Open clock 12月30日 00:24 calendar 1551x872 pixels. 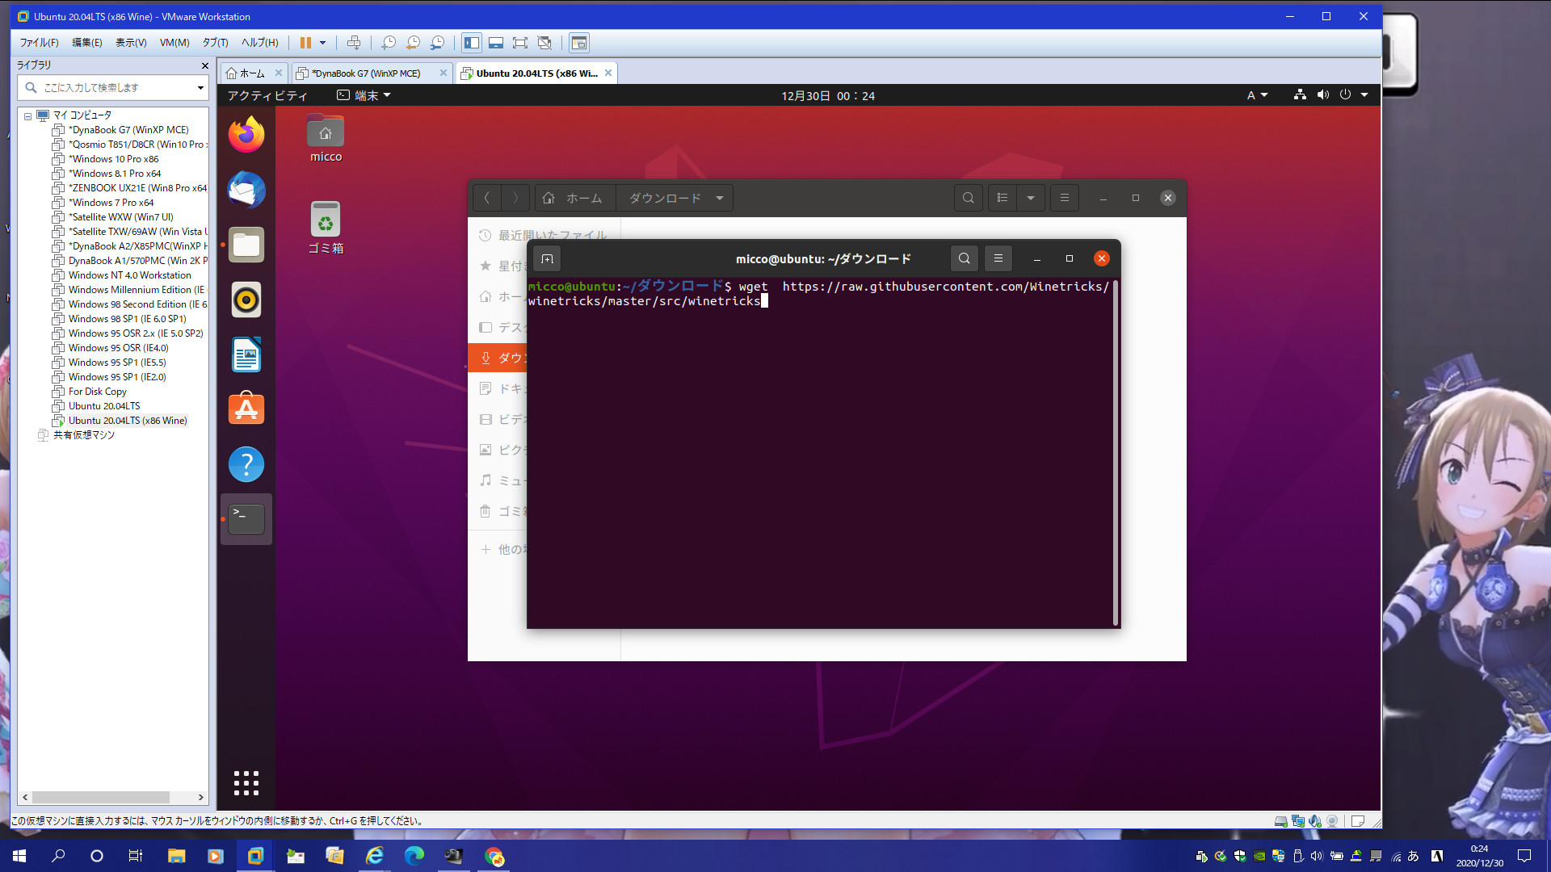pos(827,95)
